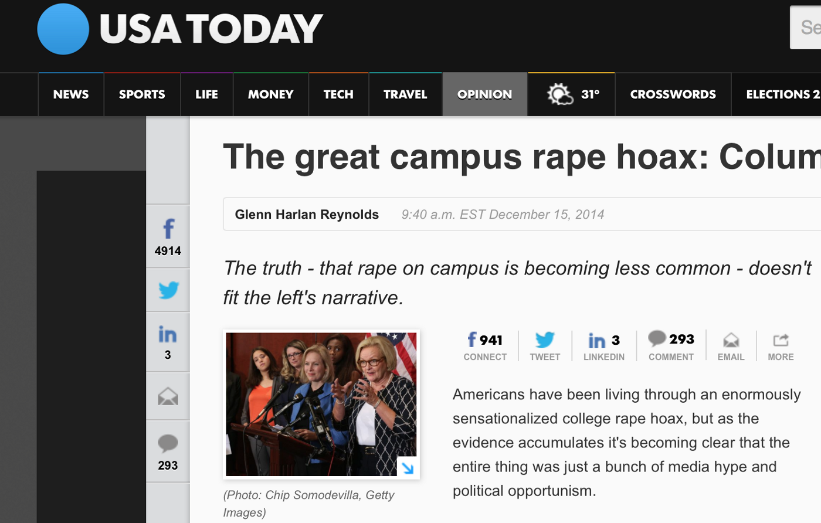
Task: Click the USA TODAY blue circle logo
Action: (x=63, y=29)
